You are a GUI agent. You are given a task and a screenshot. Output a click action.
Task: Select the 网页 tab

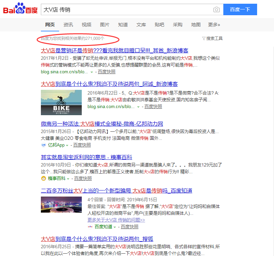[x=50, y=25]
